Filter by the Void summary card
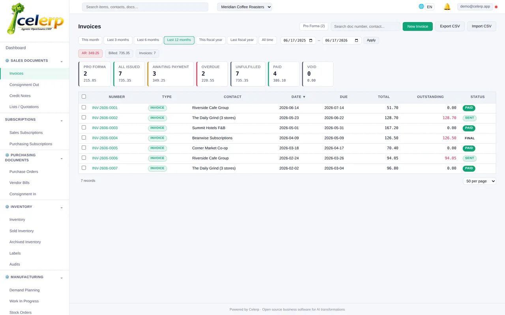Screen dimensions: 505x315 click(318, 74)
